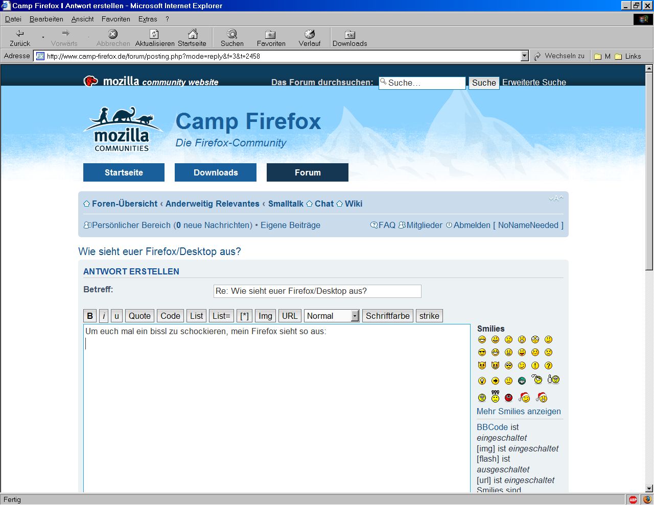Switch to the Forum tab
The image size is (654, 505).
coord(308,172)
